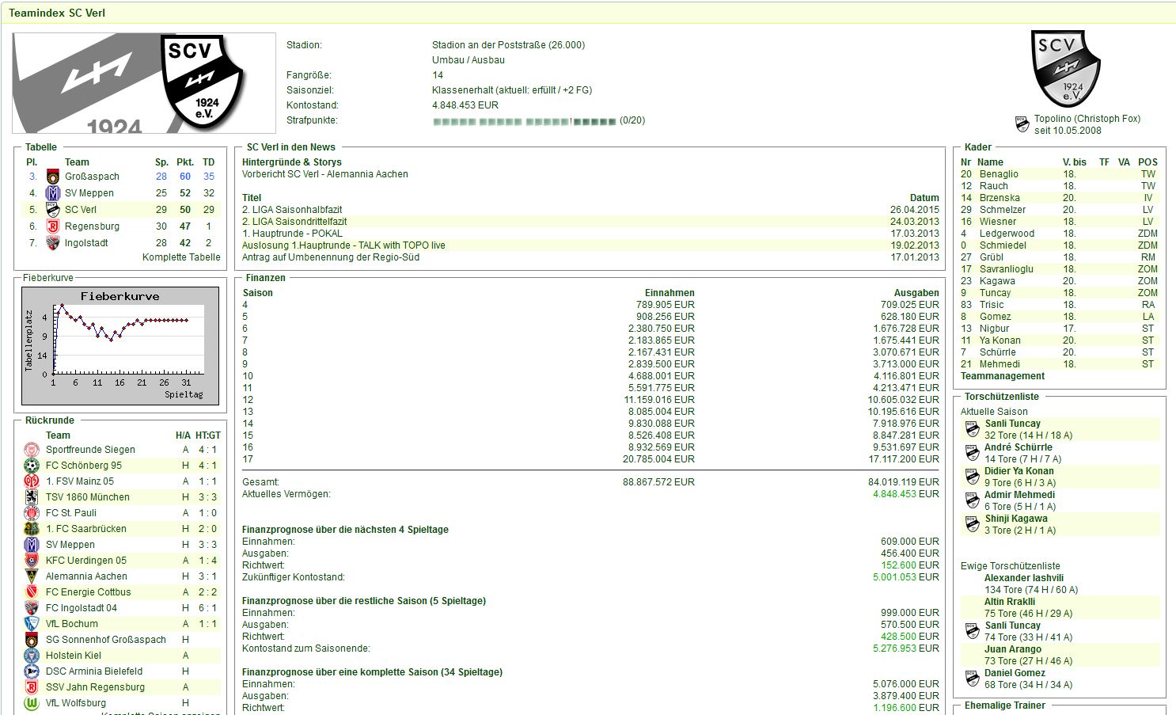Click the 6 : 1 result for FC Ingolstadt 04
This screenshot has width=1176, height=715.
click(x=207, y=608)
